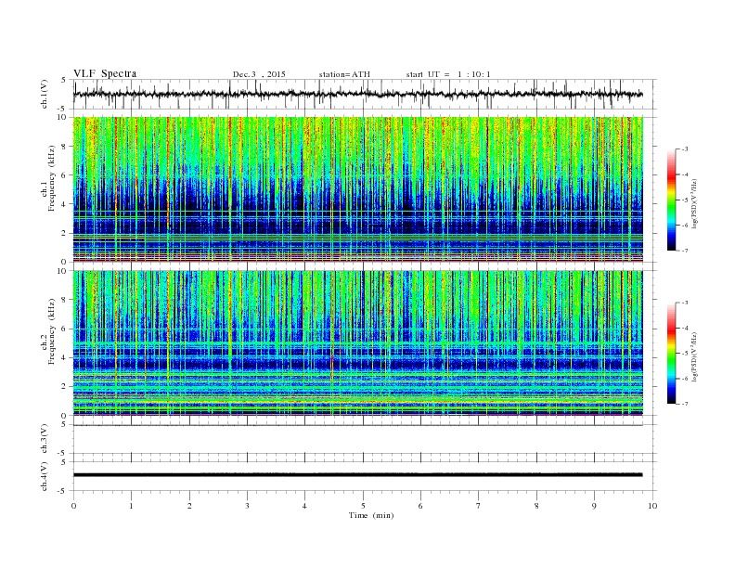
Task: Click the "station=ATH" header label
Action: (x=344, y=74)
